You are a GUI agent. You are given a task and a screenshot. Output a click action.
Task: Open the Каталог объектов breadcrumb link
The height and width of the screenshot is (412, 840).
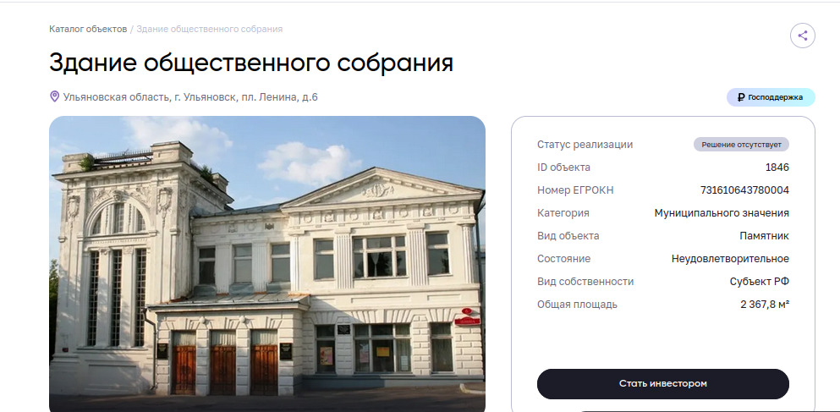coord(88,29)
